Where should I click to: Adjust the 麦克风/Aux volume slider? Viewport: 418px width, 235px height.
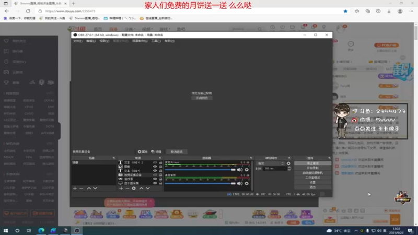[x=200, y=170]
